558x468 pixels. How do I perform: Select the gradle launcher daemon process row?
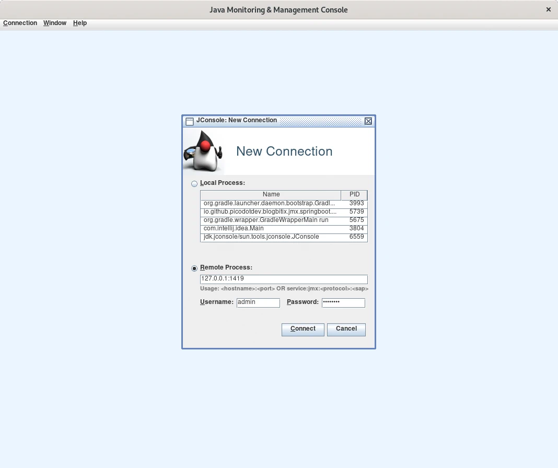(271, 203)
